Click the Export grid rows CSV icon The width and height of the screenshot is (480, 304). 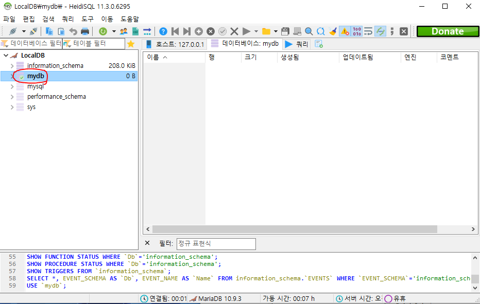click(x=135, y=31)
